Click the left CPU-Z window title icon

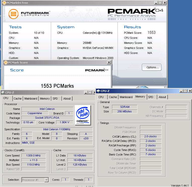(x=3, y=92)
